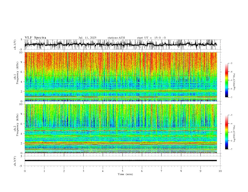
Task: Click the "station=ATH" label
Action: tap(116, 38)
